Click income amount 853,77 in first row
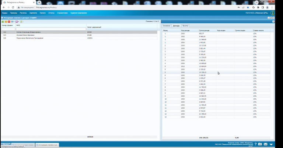283x148 pixels. pyautogui.click(x=202, y=34)
